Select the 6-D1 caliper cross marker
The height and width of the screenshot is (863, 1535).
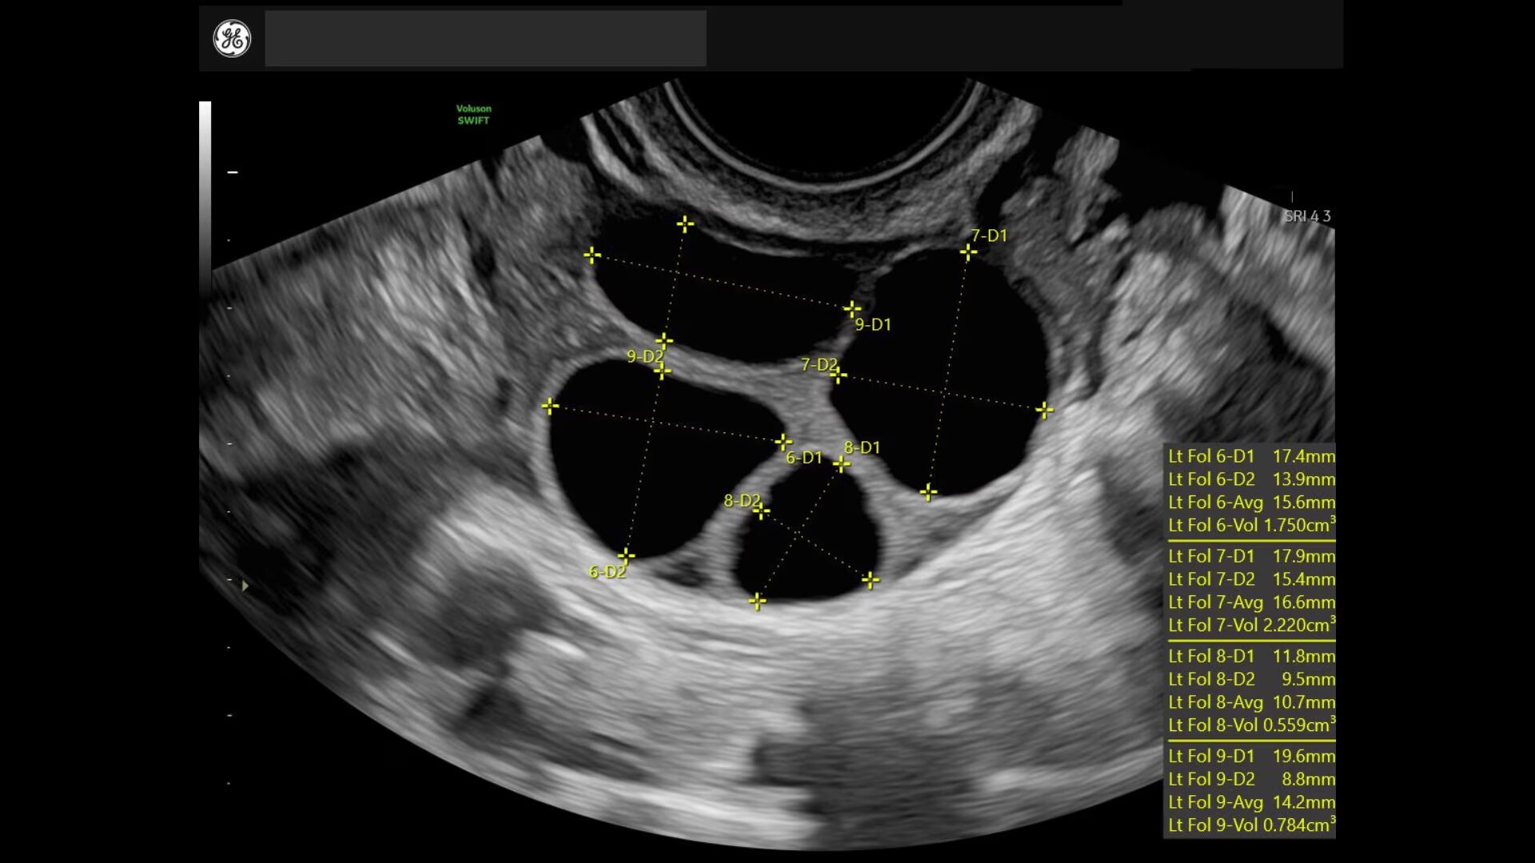click(783, 442)
